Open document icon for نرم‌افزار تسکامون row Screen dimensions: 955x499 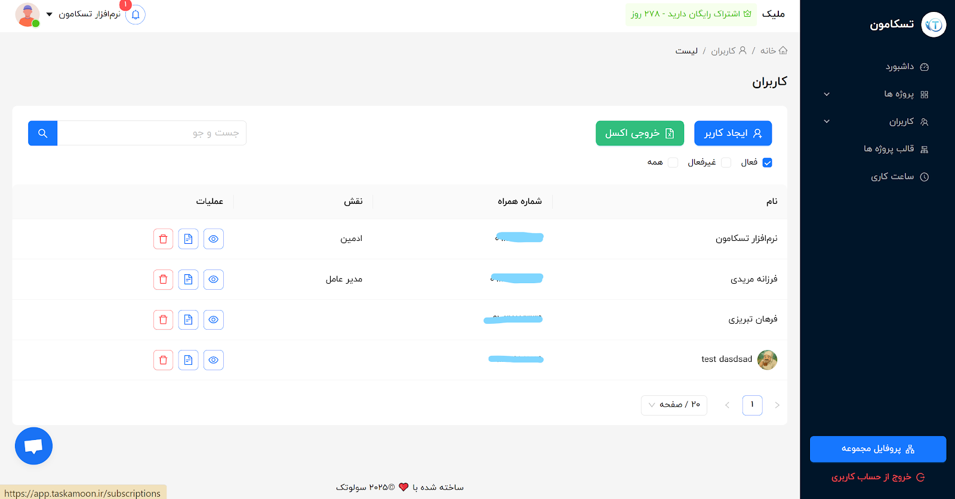coord(188,239)
